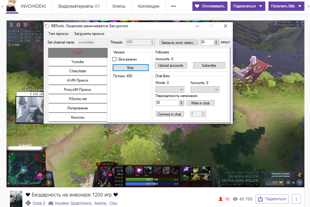Open the hamburger menu icon in game overlay
310x207 pixels.
coord(26,25)
